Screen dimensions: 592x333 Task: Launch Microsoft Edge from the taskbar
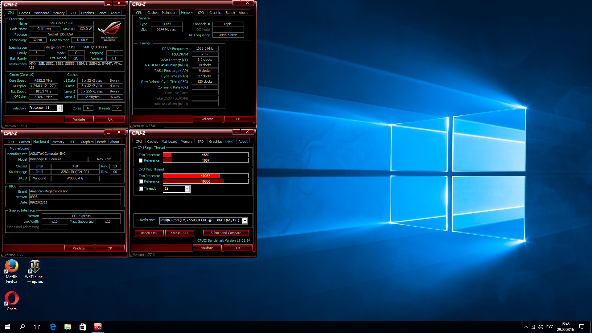click(53, 327)
